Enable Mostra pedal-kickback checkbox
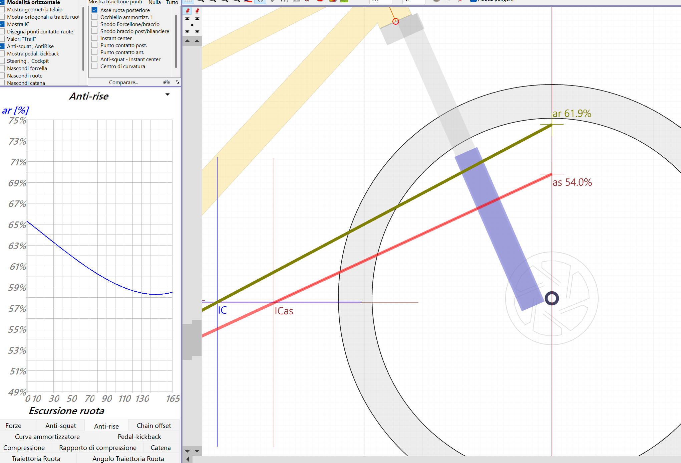The width and height of the screenshot is (681, 463). [x=2, y=54]
